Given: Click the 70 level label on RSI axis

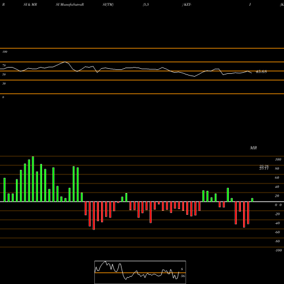Looking at the screenshot, I should coord(4,65).
